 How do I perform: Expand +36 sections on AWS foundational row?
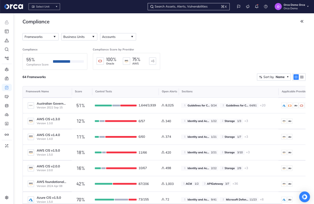[x=235, y=183]
